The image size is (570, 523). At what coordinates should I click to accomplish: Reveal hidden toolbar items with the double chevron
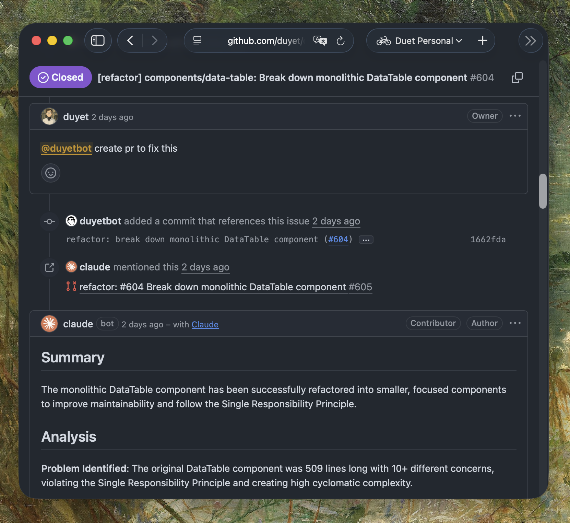(531, 41)
